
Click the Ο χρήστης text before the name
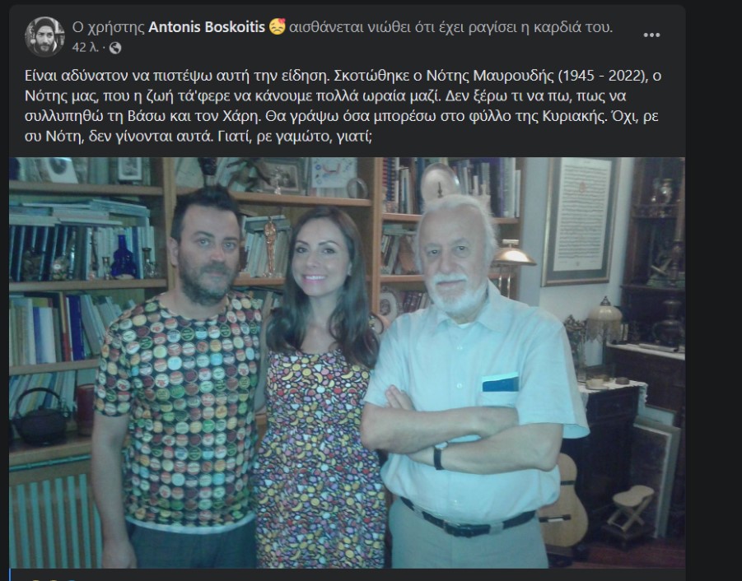[109, 27]
